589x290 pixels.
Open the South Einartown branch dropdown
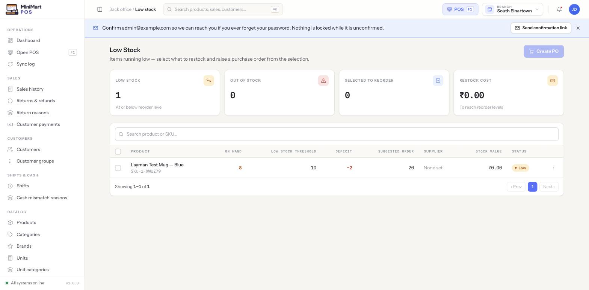point(512,9)
